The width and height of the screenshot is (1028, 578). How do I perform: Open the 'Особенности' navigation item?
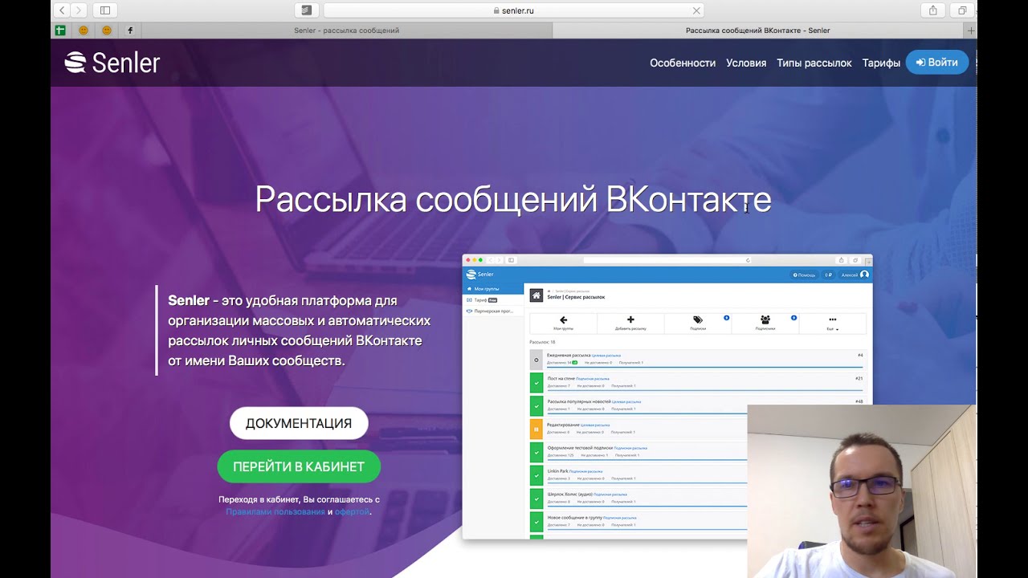point(682,63)
